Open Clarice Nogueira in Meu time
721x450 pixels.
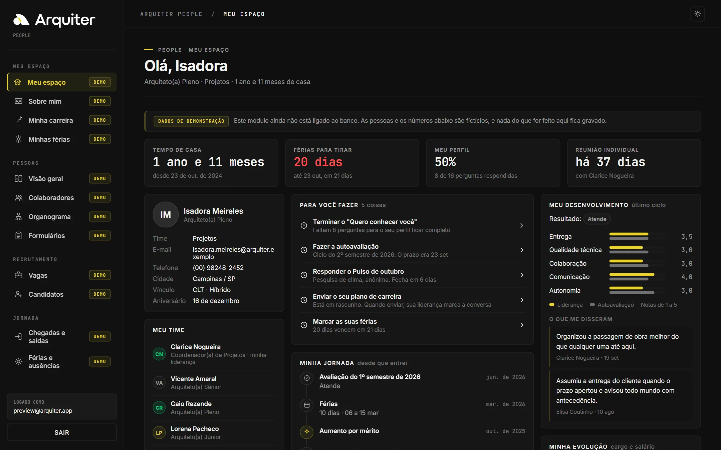coord(214,354)
